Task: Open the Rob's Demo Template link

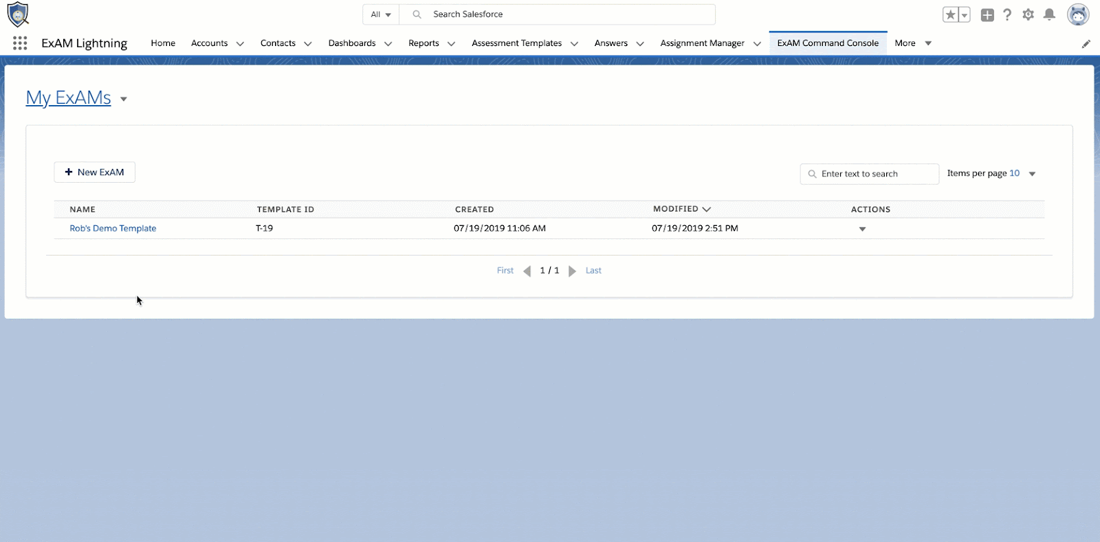Action: 113,229
